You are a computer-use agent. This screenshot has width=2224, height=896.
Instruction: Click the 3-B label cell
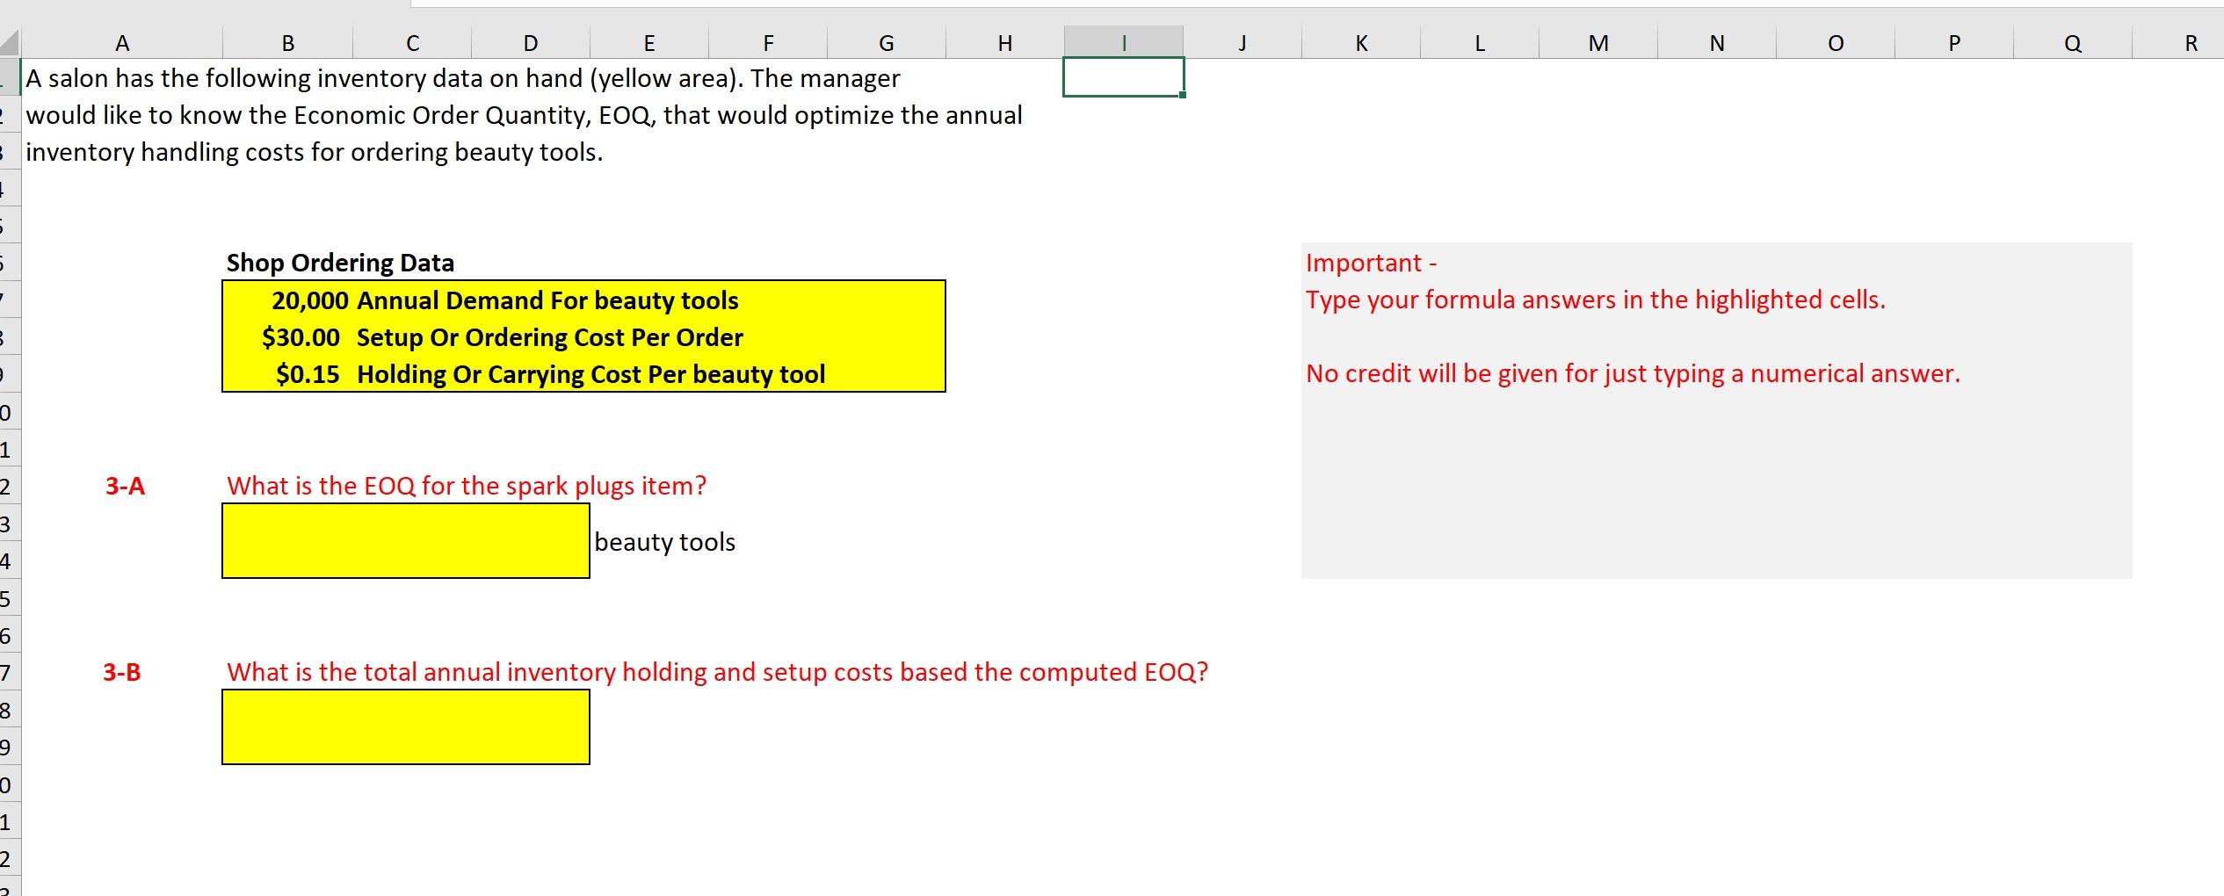[x=122, y=672]
